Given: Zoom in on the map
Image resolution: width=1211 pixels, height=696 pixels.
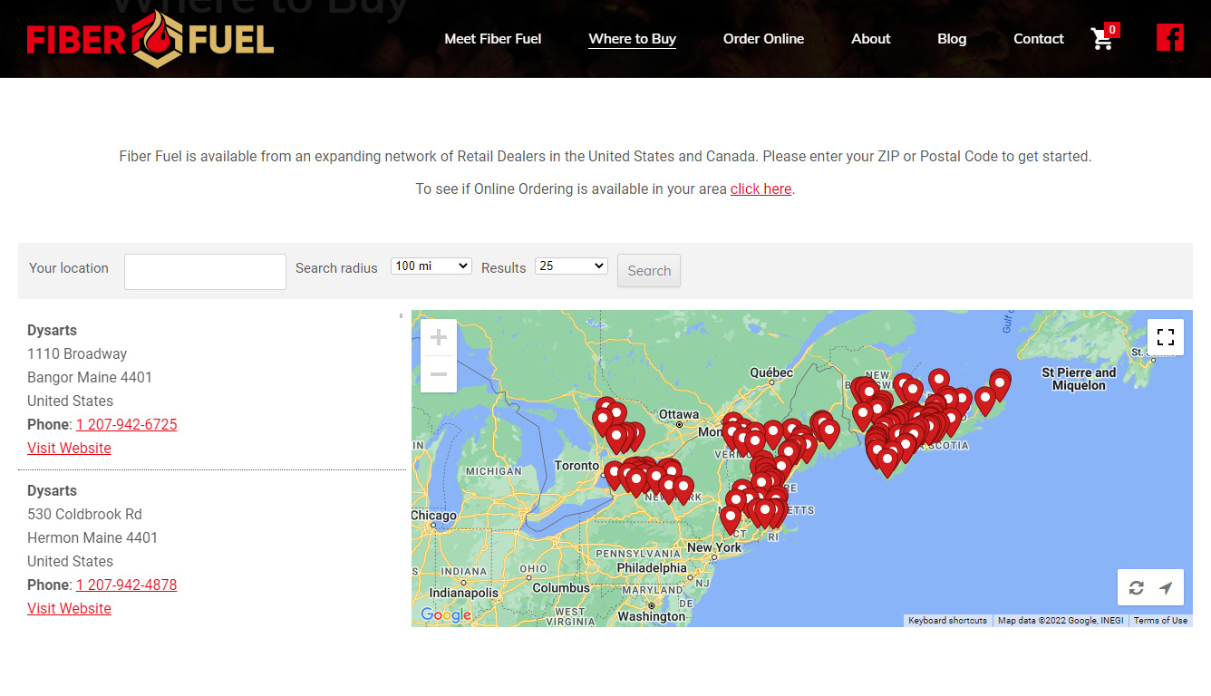Looking at the screenshot, I should point(439,338).
